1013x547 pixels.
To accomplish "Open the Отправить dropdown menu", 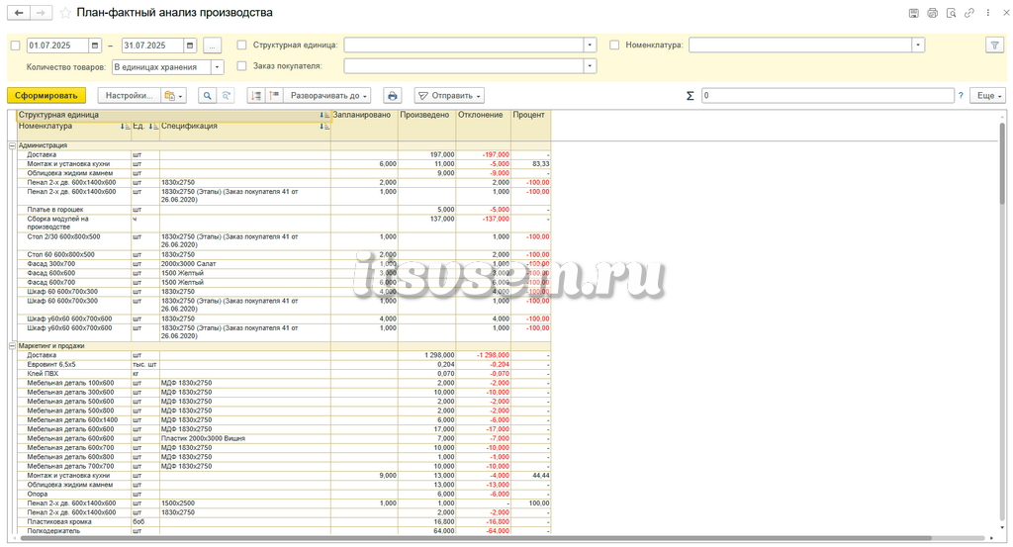I will pos(450,96).
